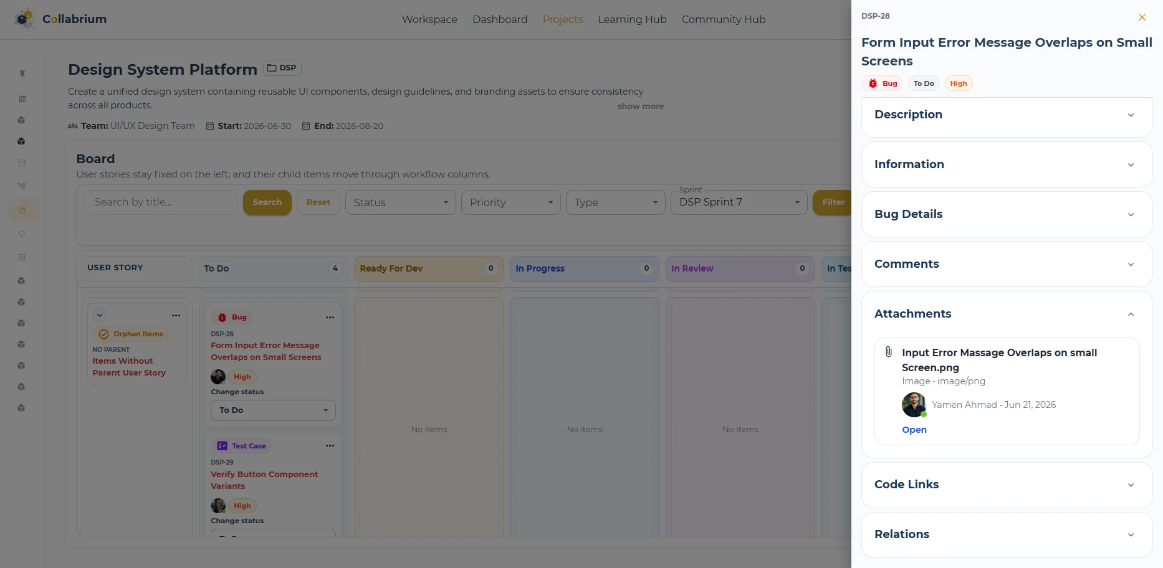
Task: Click the DSP folder badge next to the title
Action: [282, 68]
